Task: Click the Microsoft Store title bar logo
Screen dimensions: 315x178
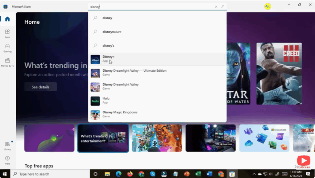Action: 6,7
